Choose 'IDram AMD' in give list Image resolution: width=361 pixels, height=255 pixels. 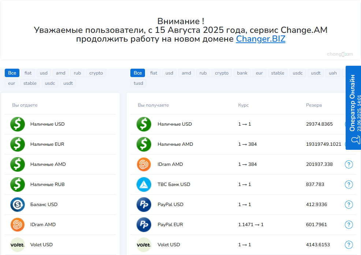tap(60, 225)
